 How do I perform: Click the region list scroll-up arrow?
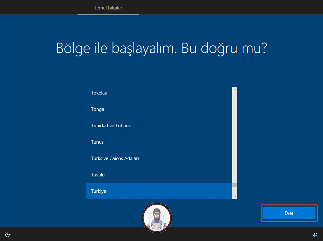coord(235,89)
